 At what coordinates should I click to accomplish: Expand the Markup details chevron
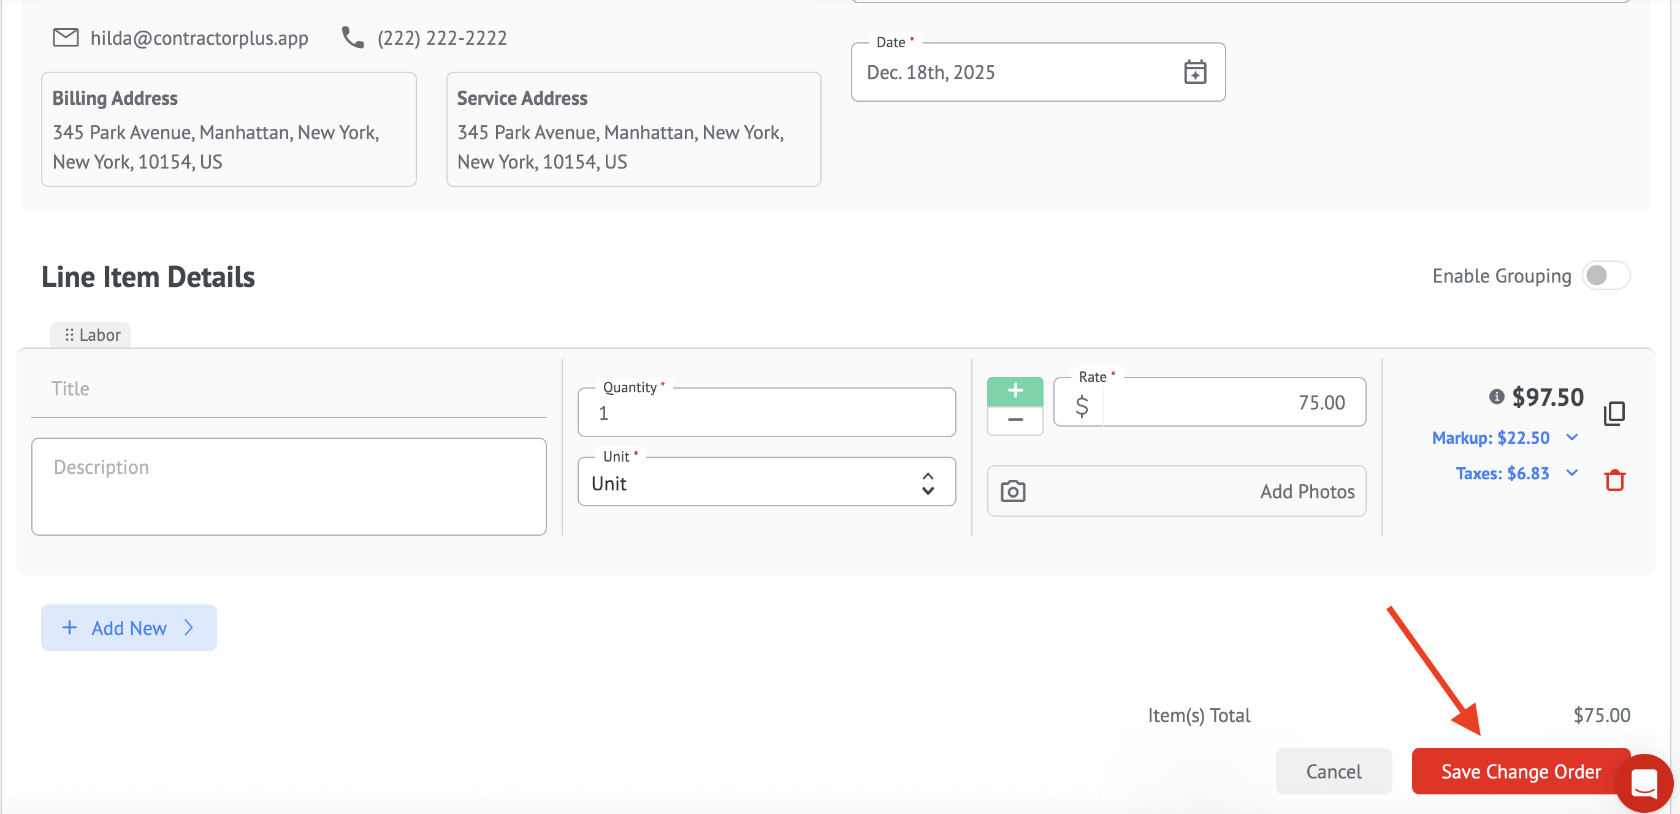tap(1571, 437)
